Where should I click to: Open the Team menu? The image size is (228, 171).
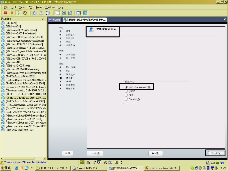tap(39, 7)
